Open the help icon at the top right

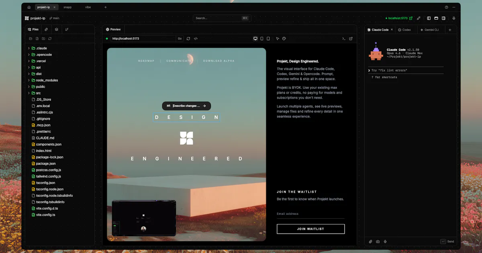(446, 7)
